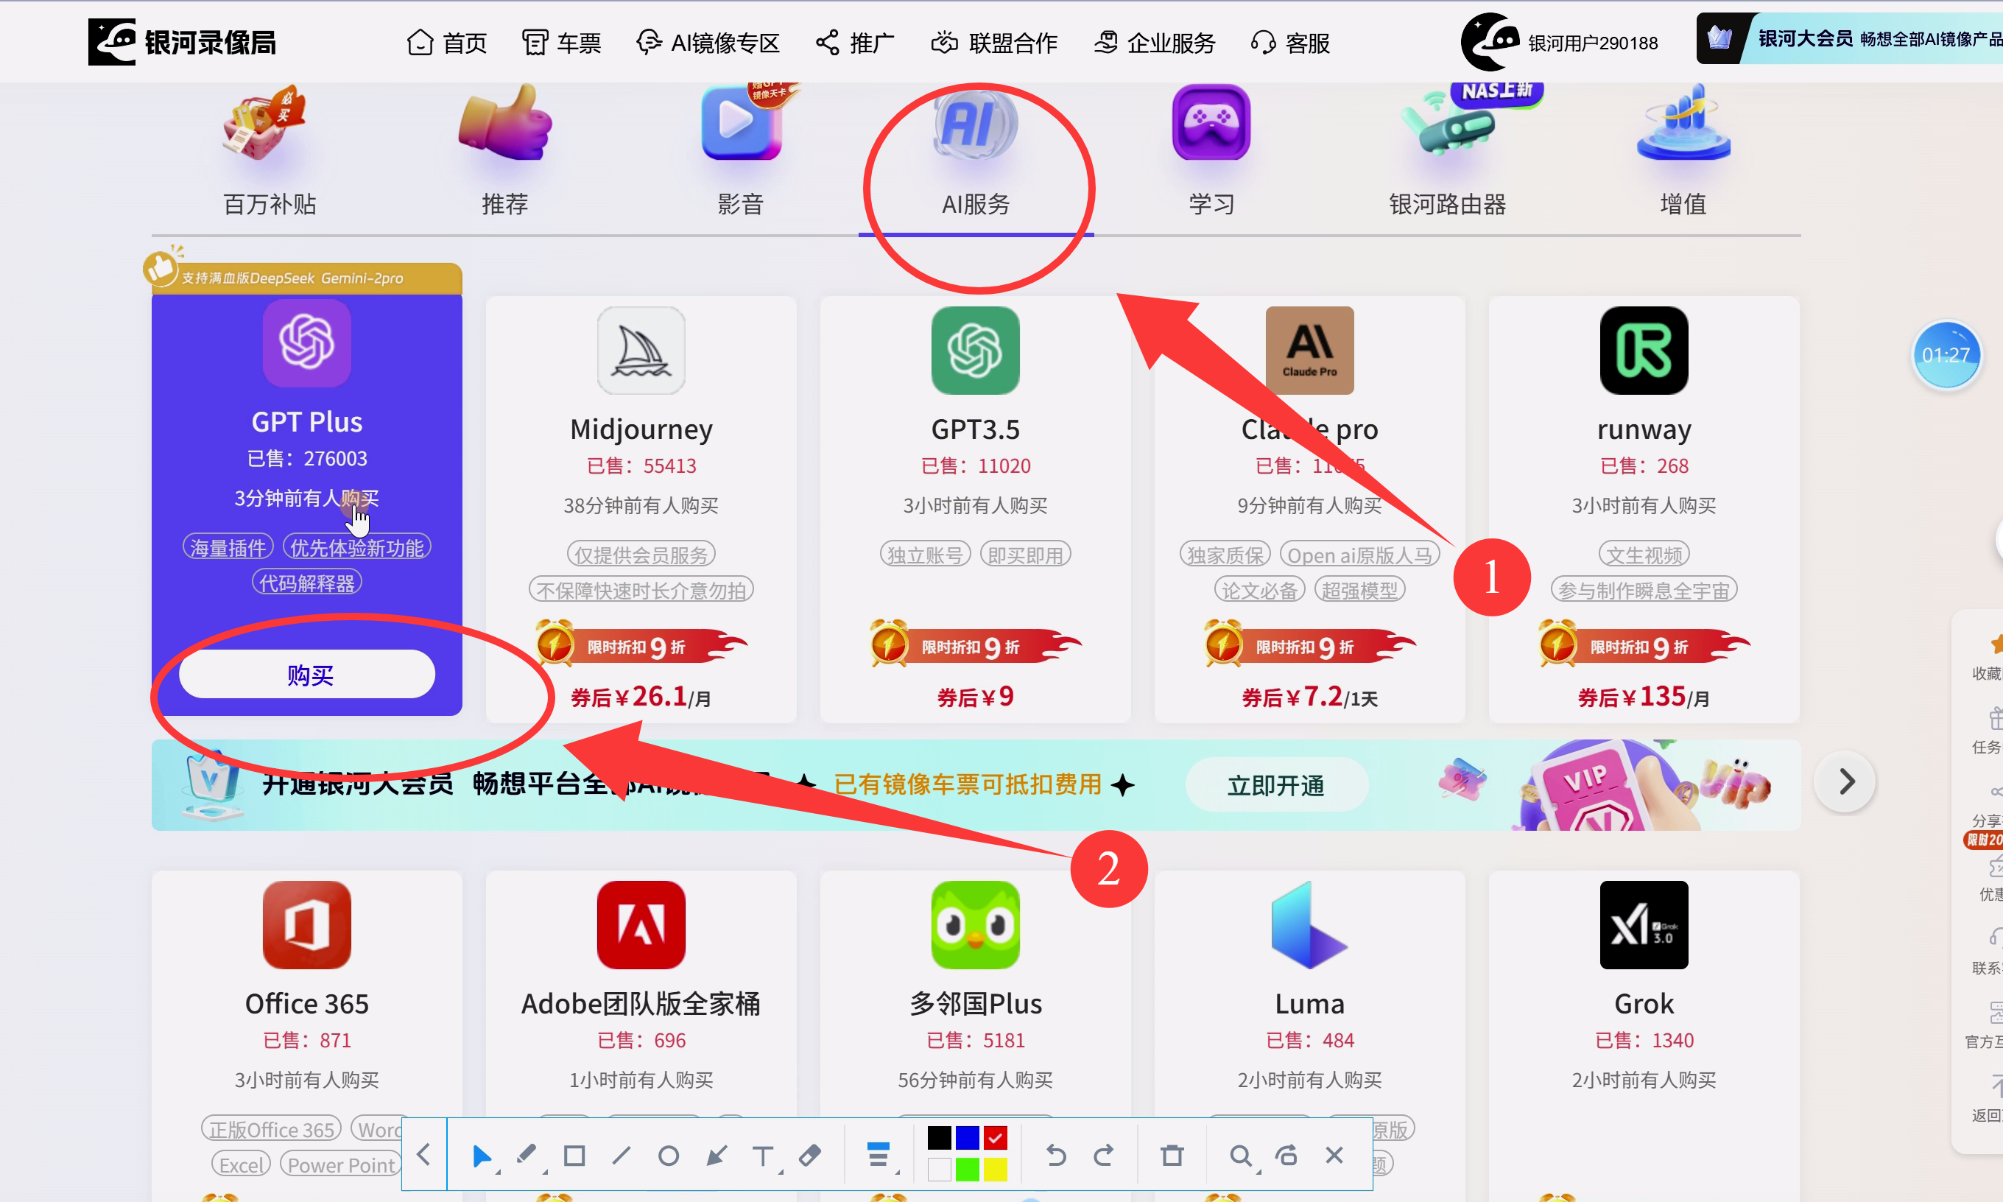Select the text tool

(x=762, y=1156)
